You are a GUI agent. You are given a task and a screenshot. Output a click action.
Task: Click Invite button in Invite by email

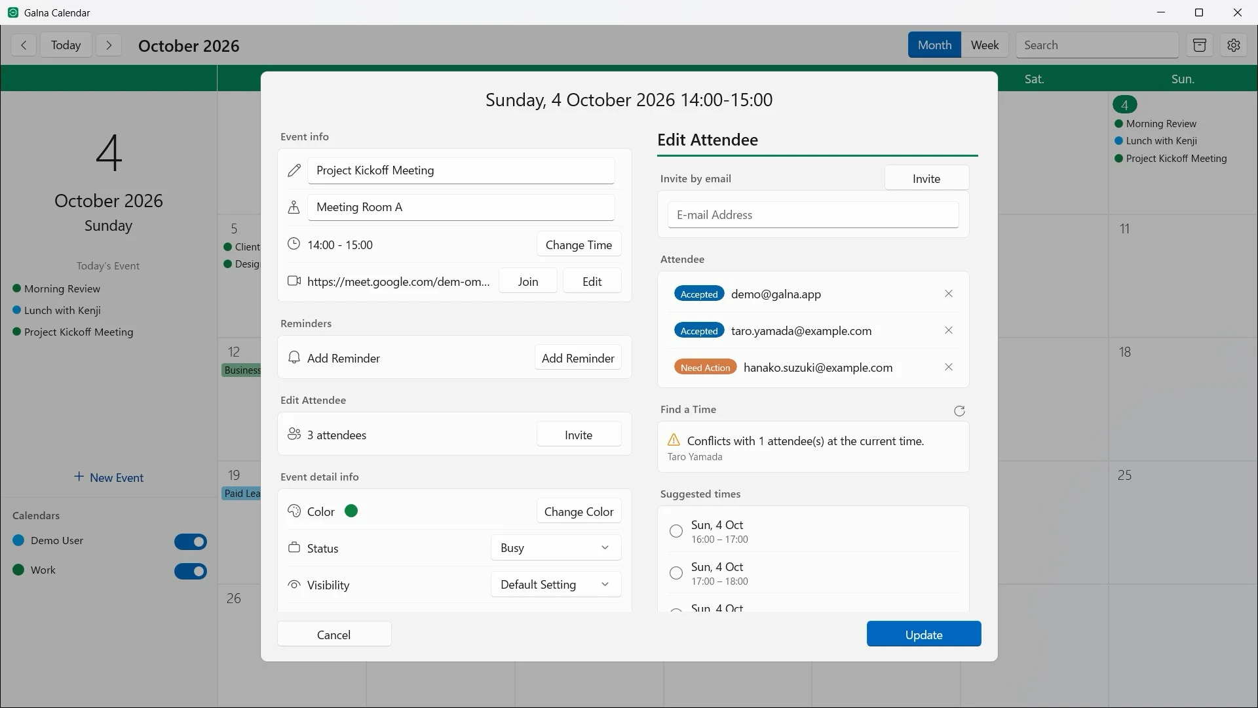926,178
